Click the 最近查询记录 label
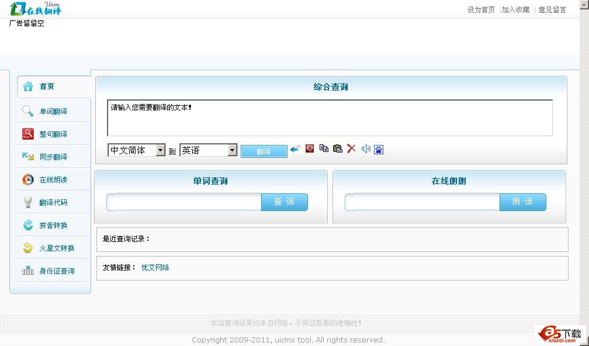This screenshot has width=589, height=346. pyautogui.click(x=126, y=238)
